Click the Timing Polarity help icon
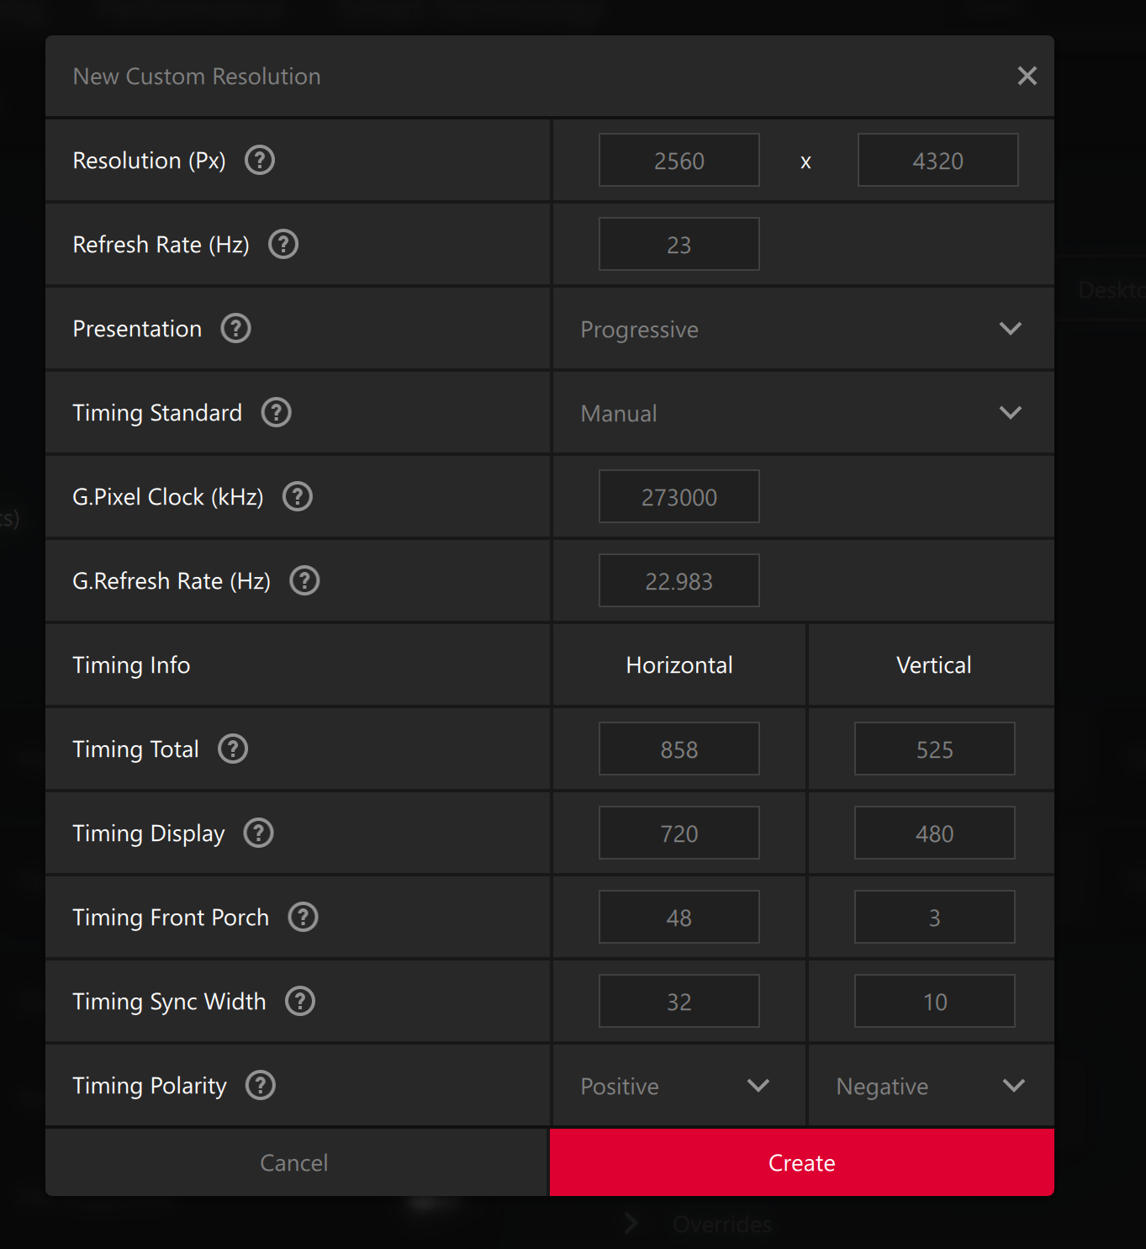Screen dimensions: 1146x1249 (261, 1085)
